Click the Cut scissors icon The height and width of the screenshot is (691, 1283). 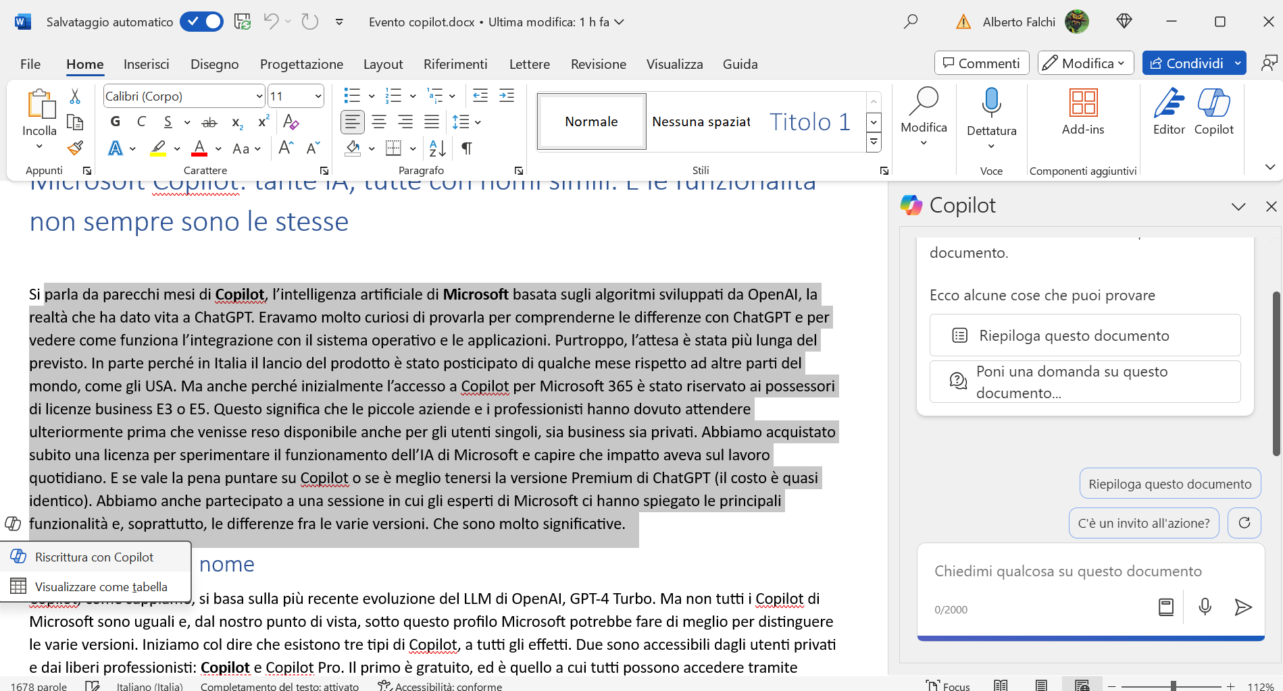75,96
